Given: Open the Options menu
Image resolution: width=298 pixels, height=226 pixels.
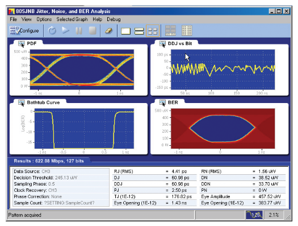Looking at the screenshot, I should point(44,19).
